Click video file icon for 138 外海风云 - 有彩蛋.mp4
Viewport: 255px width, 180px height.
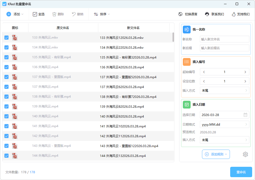pos(15,97)
